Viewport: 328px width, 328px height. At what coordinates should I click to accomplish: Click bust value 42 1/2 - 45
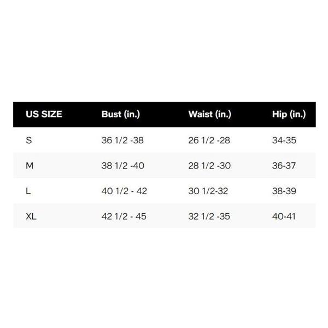pos(124,216)
